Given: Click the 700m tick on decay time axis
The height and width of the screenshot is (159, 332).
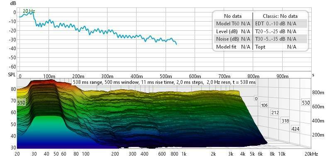Looking at the screenshot, I should (x=224, y=76).
